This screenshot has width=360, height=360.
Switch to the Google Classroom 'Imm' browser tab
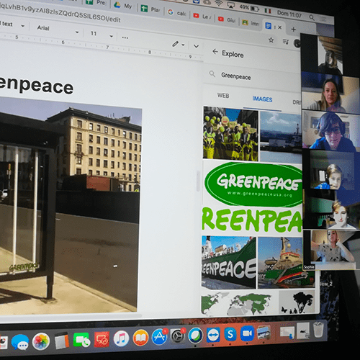coord(251,23)
